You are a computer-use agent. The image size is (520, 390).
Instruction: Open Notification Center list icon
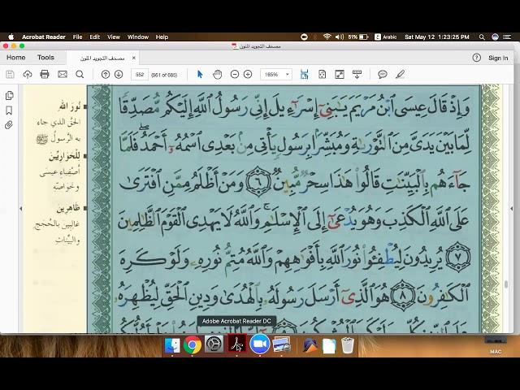[x=507, y=37]
